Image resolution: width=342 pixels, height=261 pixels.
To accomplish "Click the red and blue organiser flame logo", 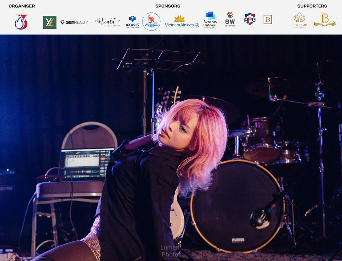I will pyautogui.click(x=21, y=22).
